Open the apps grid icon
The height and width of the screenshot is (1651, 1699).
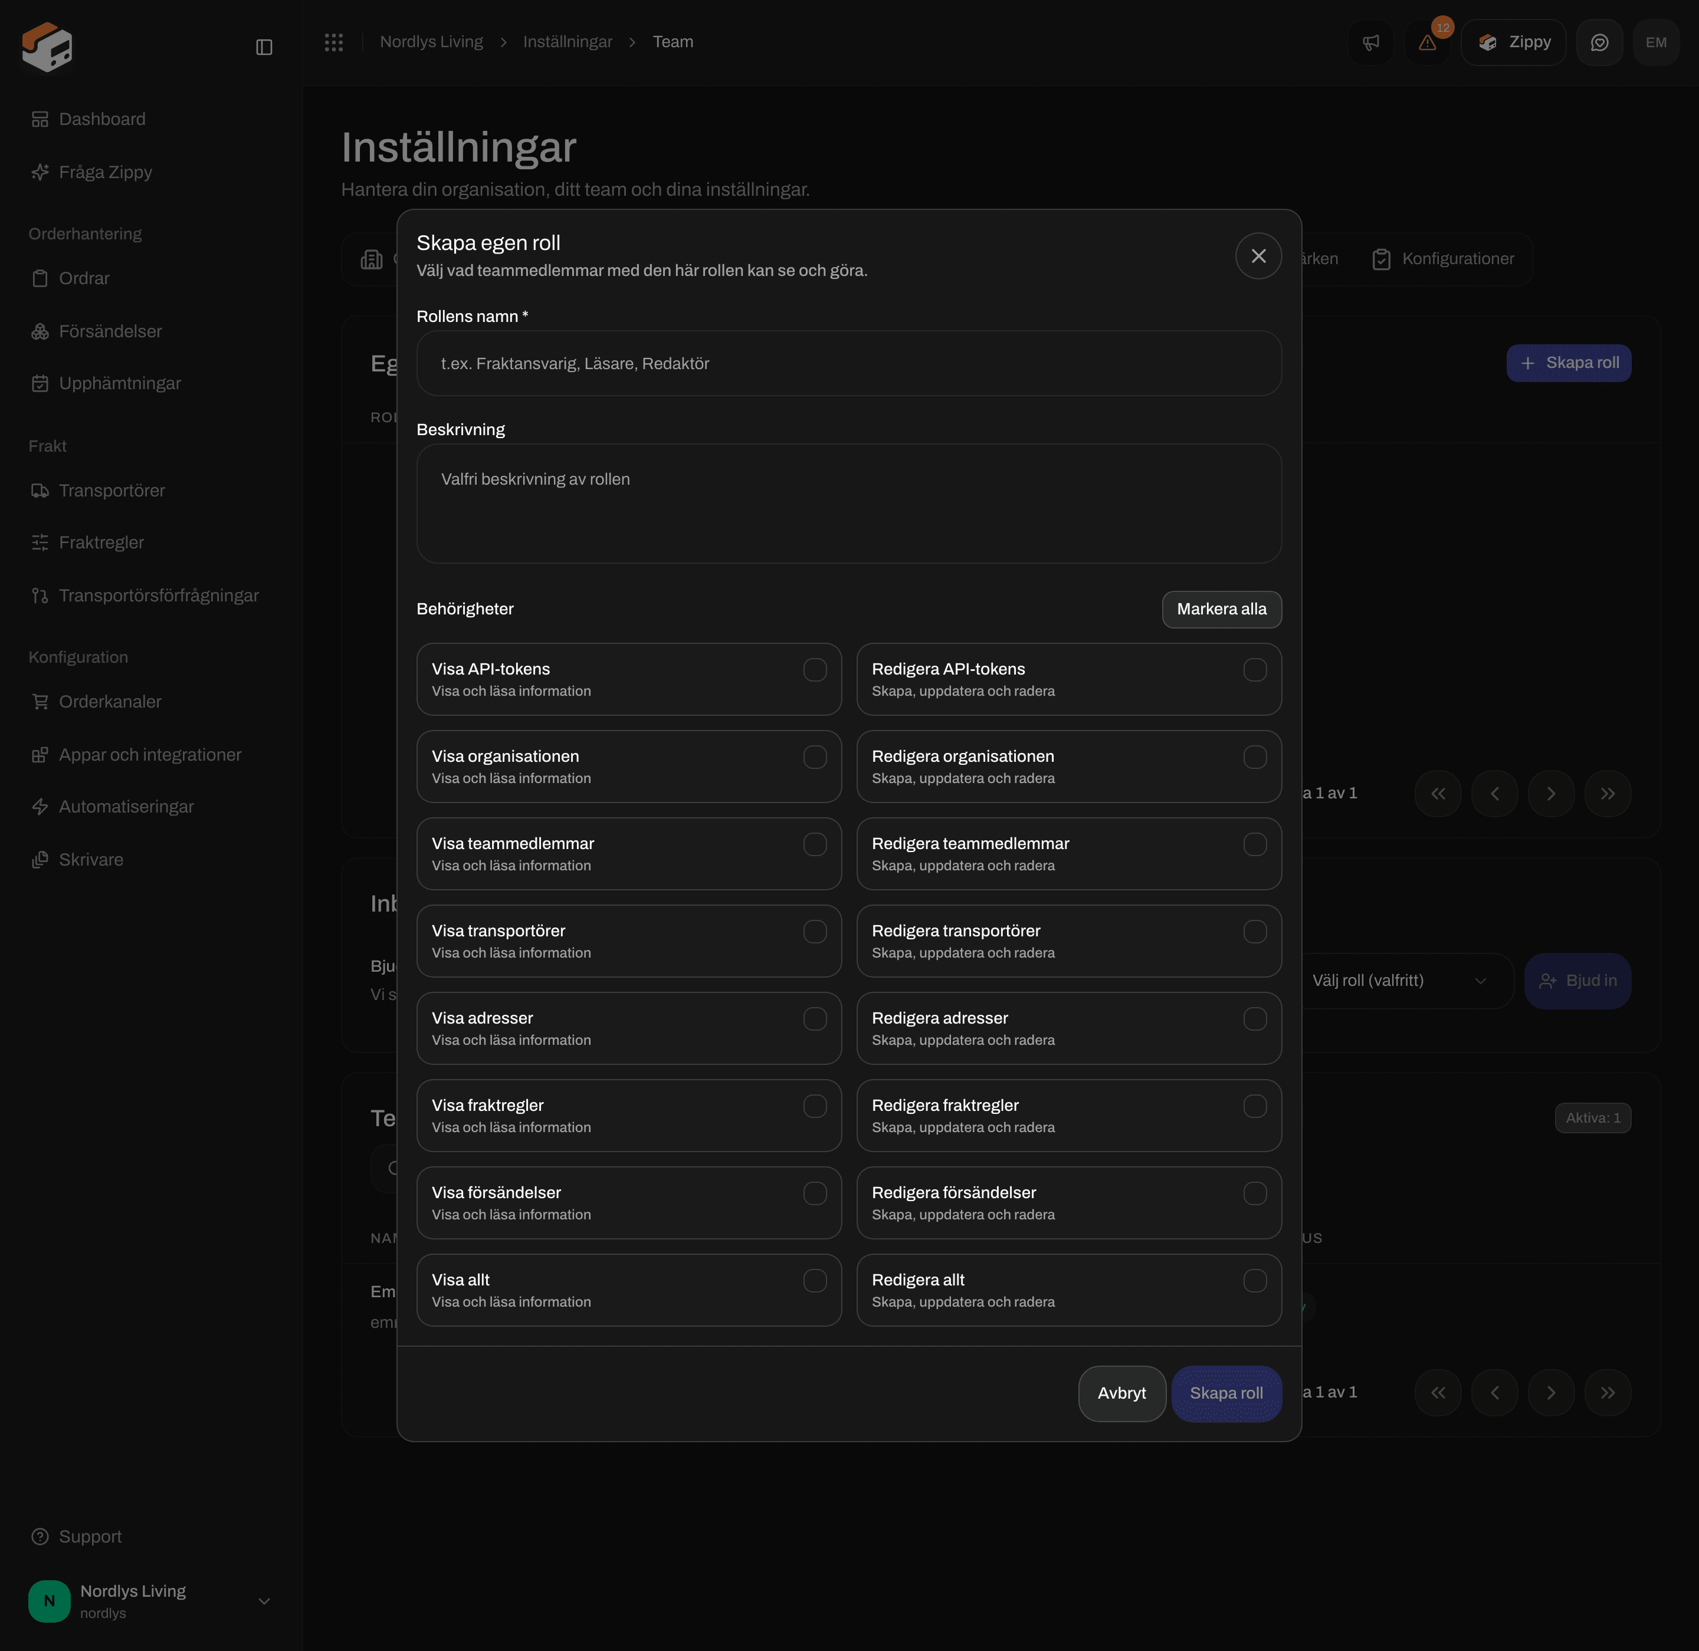(x=334, y=42)
